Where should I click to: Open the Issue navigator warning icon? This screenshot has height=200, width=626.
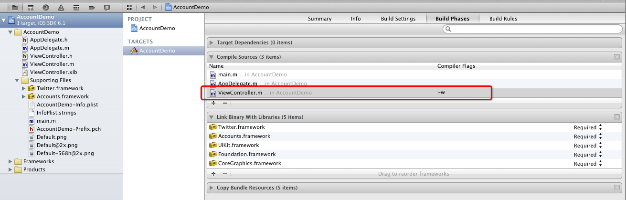(61, 7)
